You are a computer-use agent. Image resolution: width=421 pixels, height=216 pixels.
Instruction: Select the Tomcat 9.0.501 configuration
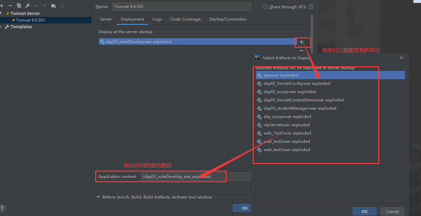pyautogui.click(x=31, y=20)
